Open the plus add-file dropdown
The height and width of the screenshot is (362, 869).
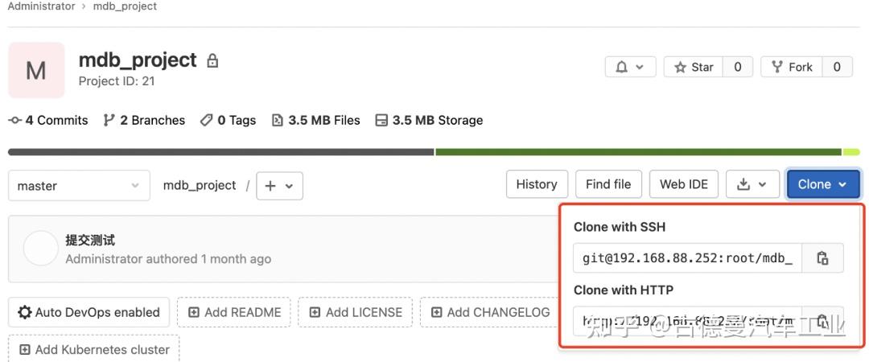click(x=279, y=185)
